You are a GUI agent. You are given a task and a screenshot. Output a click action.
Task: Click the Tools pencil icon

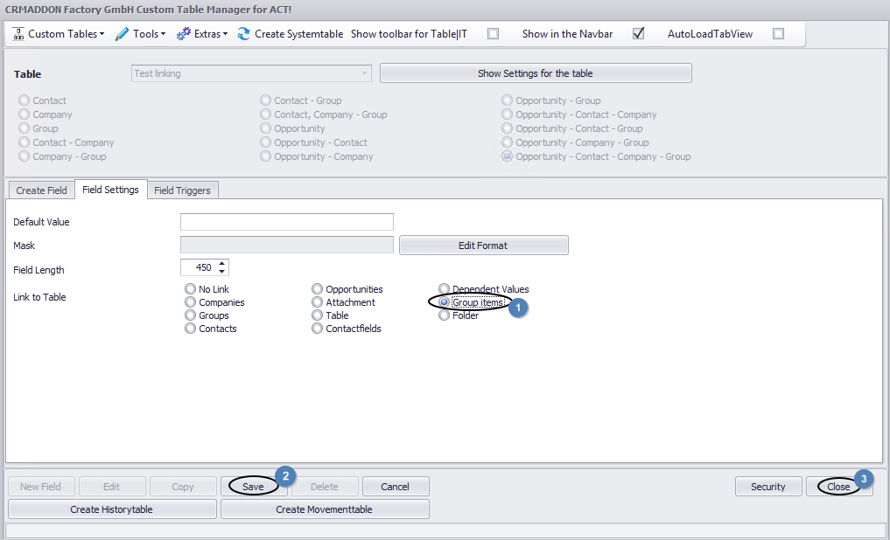point(122,34)
